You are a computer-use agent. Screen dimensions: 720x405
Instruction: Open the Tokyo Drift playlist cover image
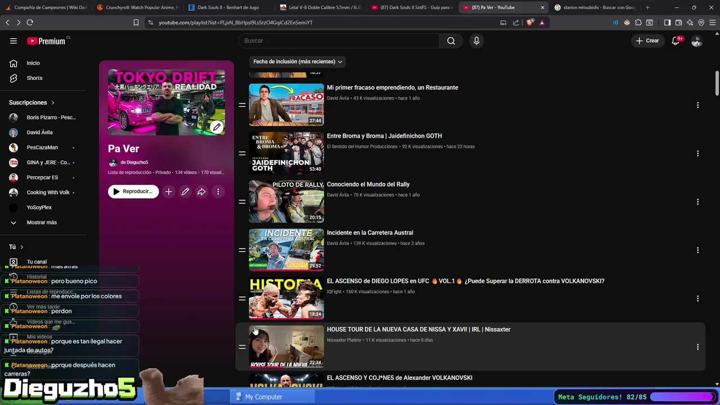(166, 102)
